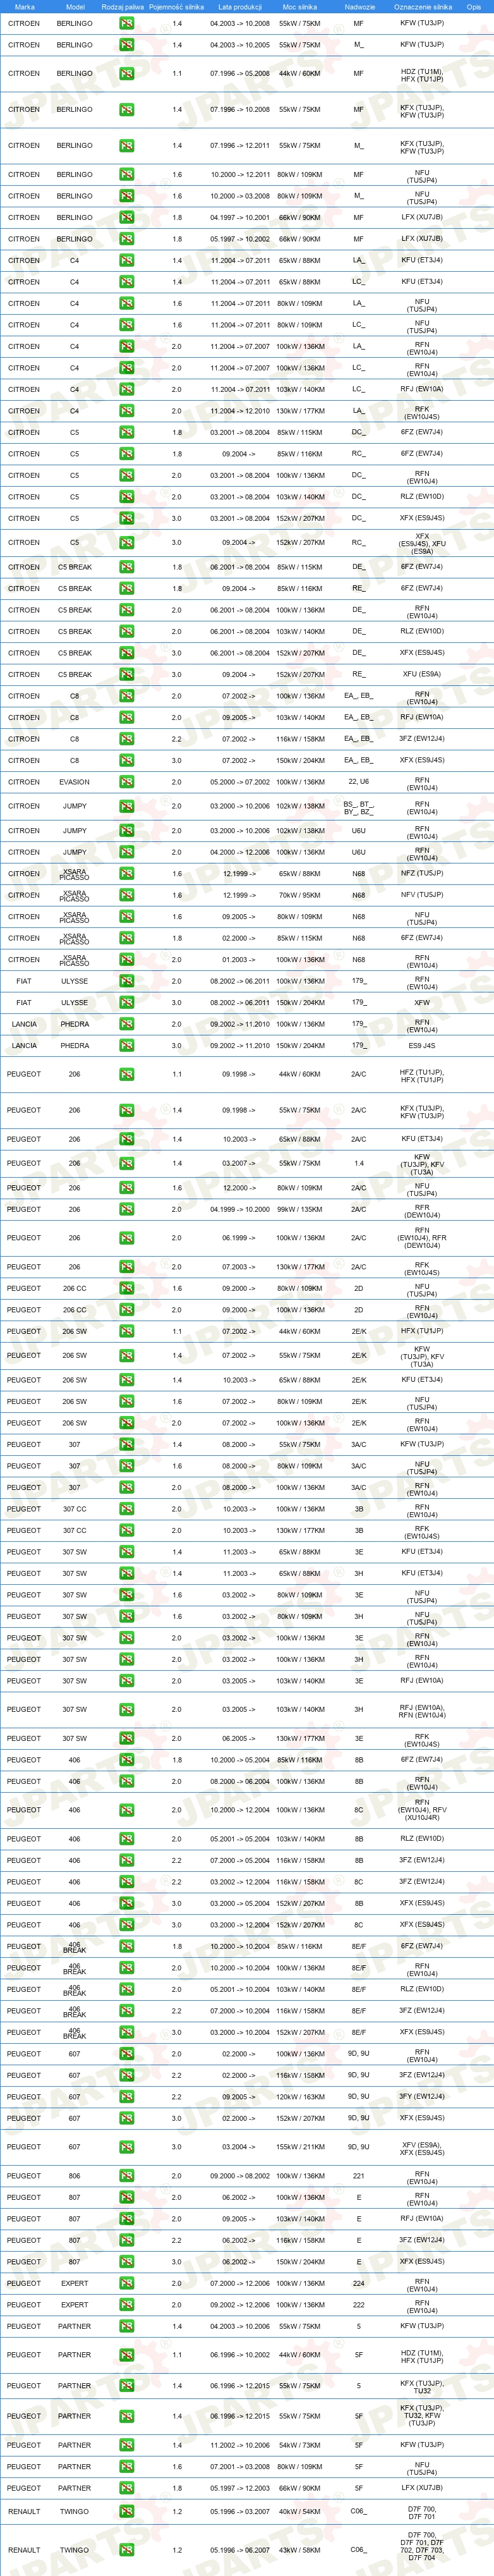Click fuel icon in Peugeot 607 120kW/163KM row

click(126, 2097)
